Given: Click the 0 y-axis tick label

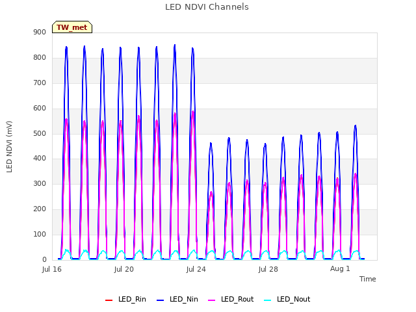Looking at the screenshot, I should (44, 260).
